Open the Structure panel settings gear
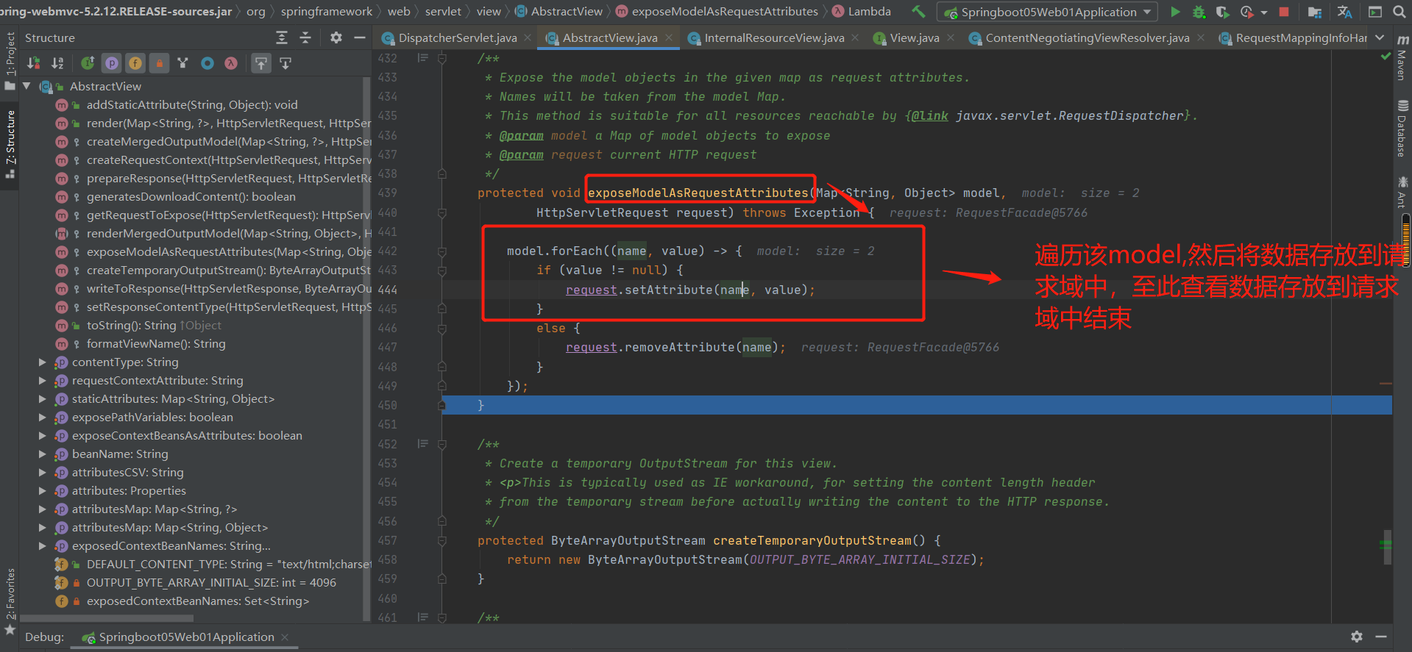This screenshot has width=1412, height=652. coord(336,37)
